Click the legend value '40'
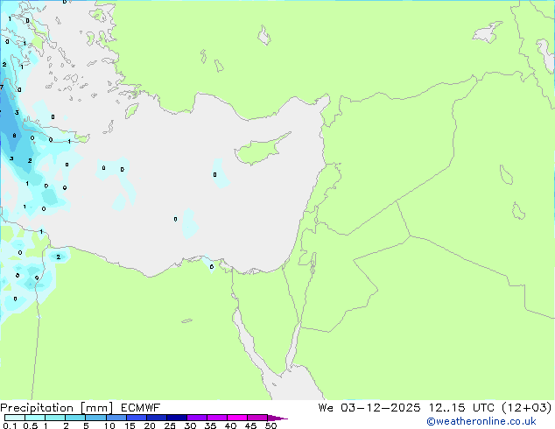Image resolution: width=555 pixels, height=429 pixels. pos(230,425)
